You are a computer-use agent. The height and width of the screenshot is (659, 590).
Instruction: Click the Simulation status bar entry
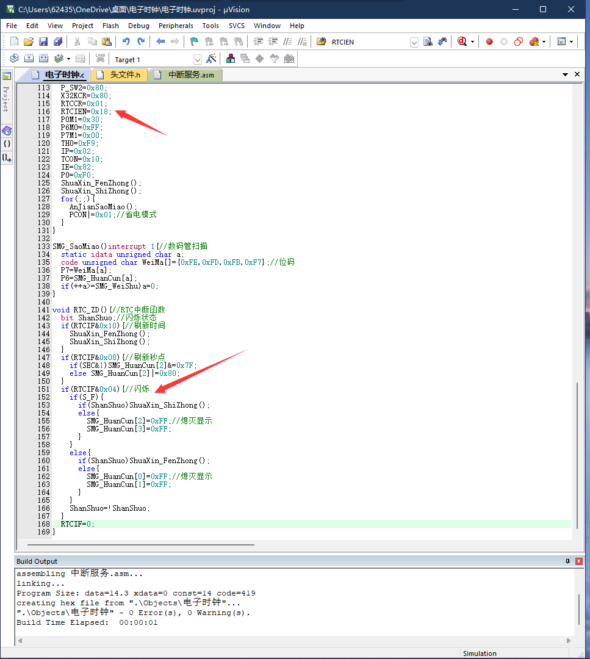point(480,654)
